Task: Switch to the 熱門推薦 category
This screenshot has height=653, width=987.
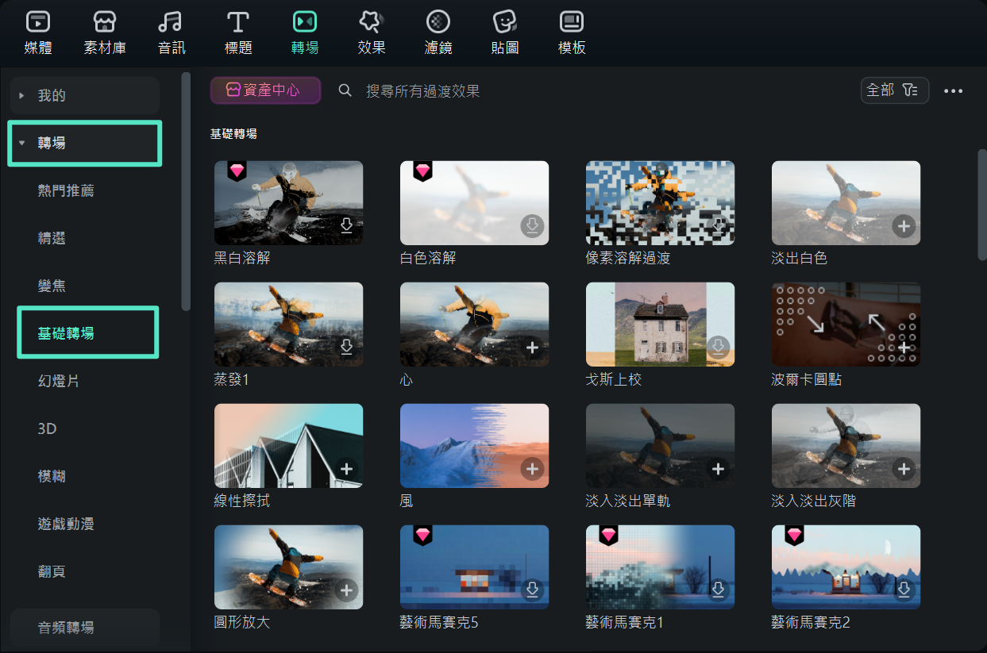Action: point(66,190)
